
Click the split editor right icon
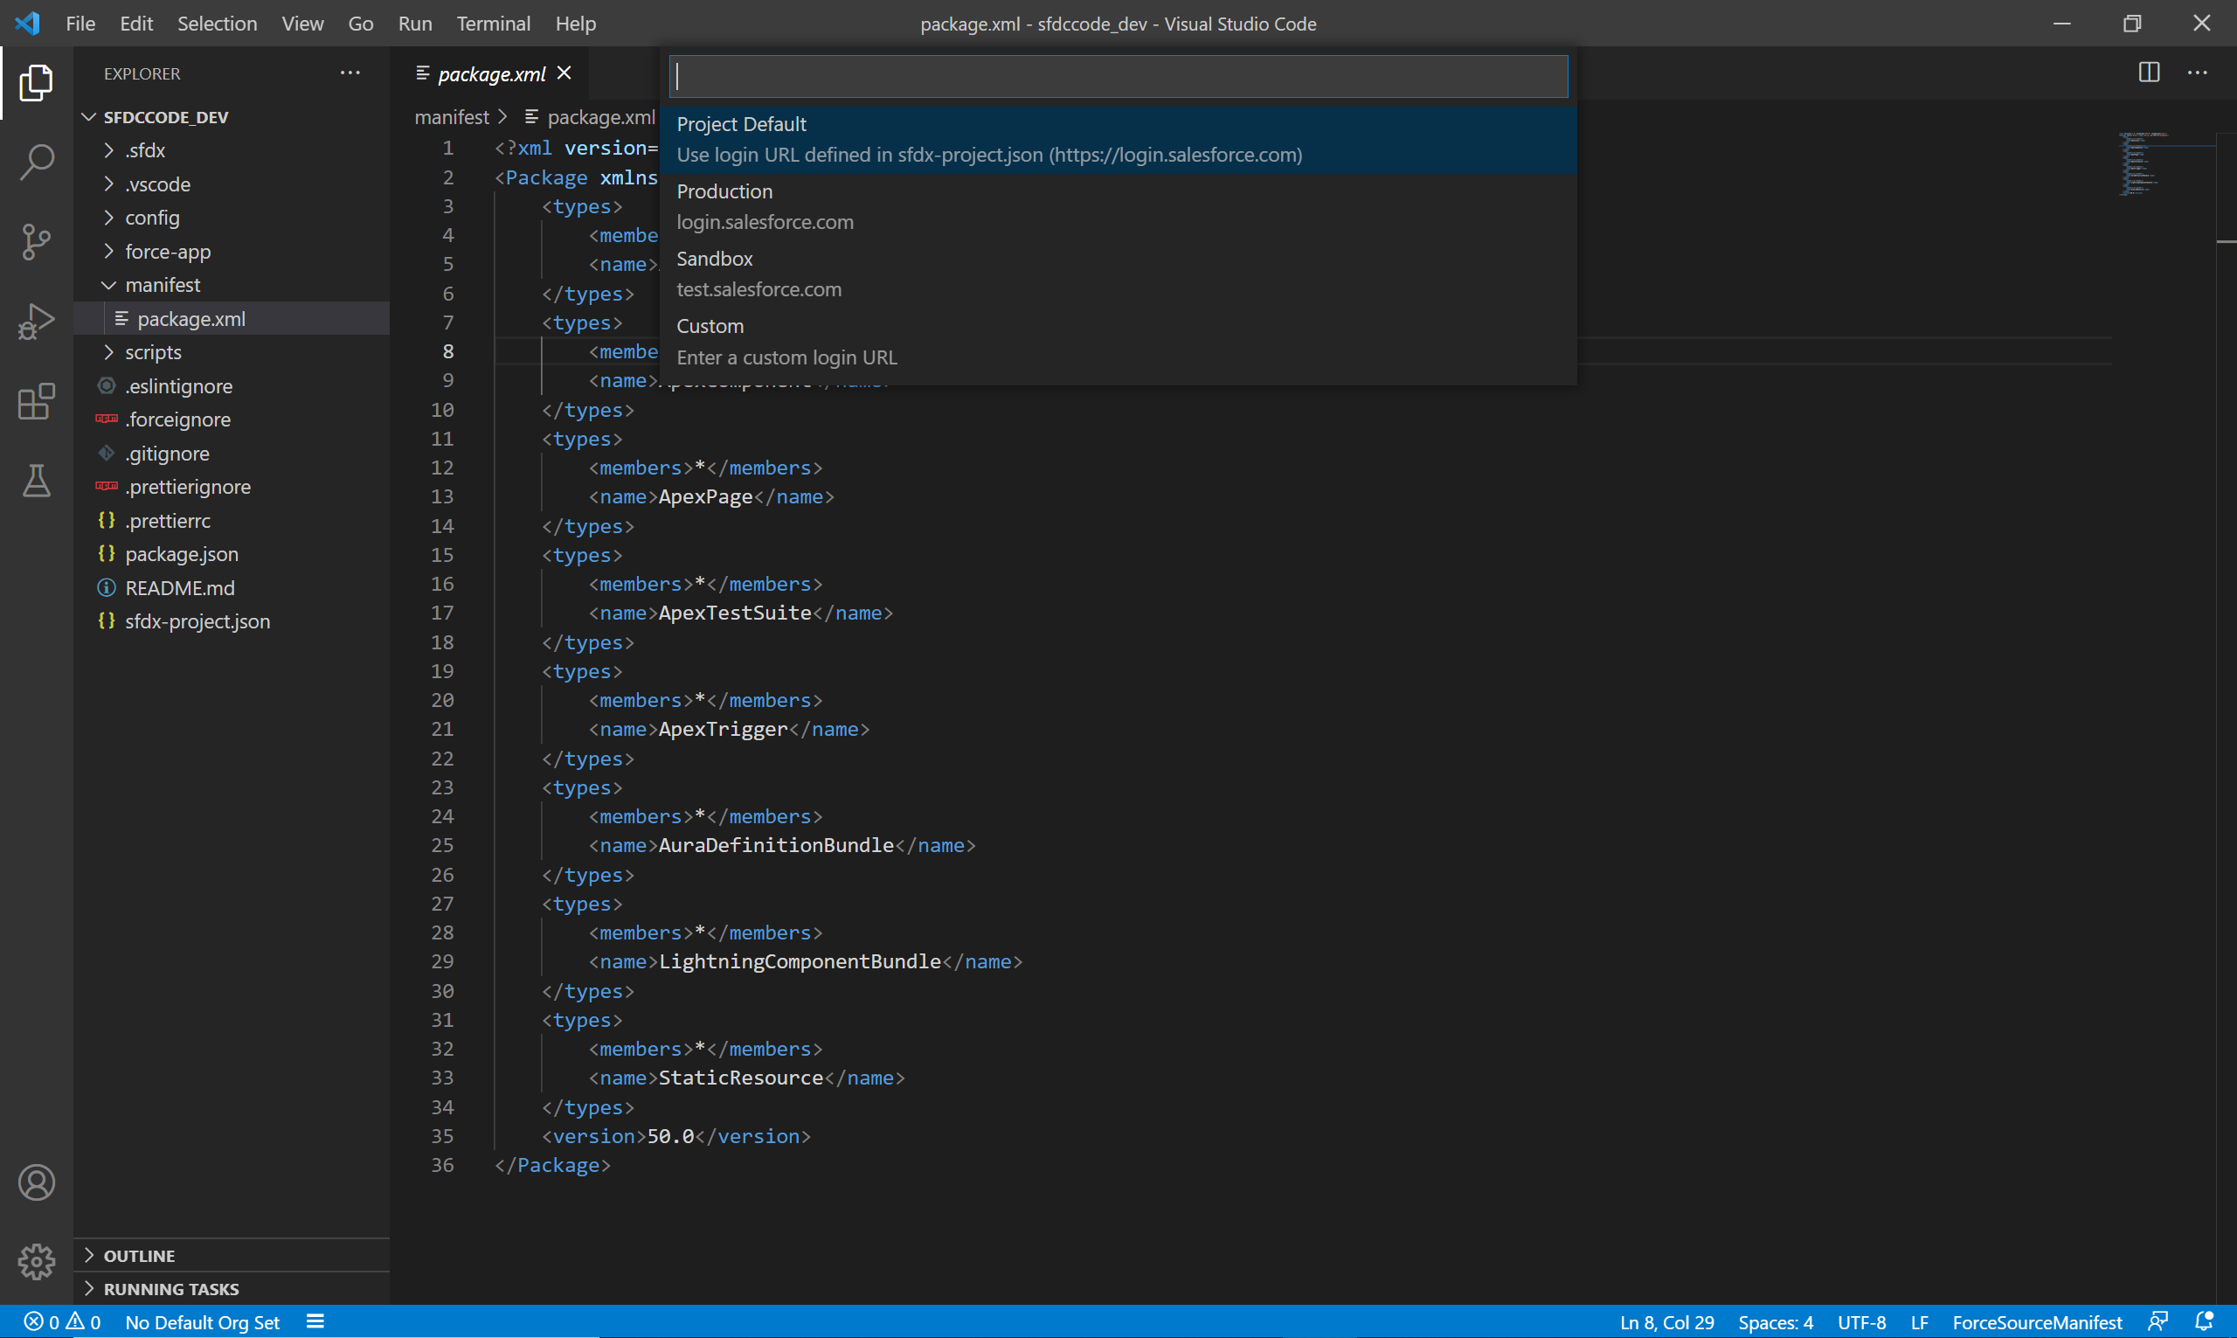point(2149,73)
